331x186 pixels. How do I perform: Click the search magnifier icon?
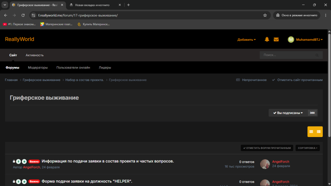[317, 55]
